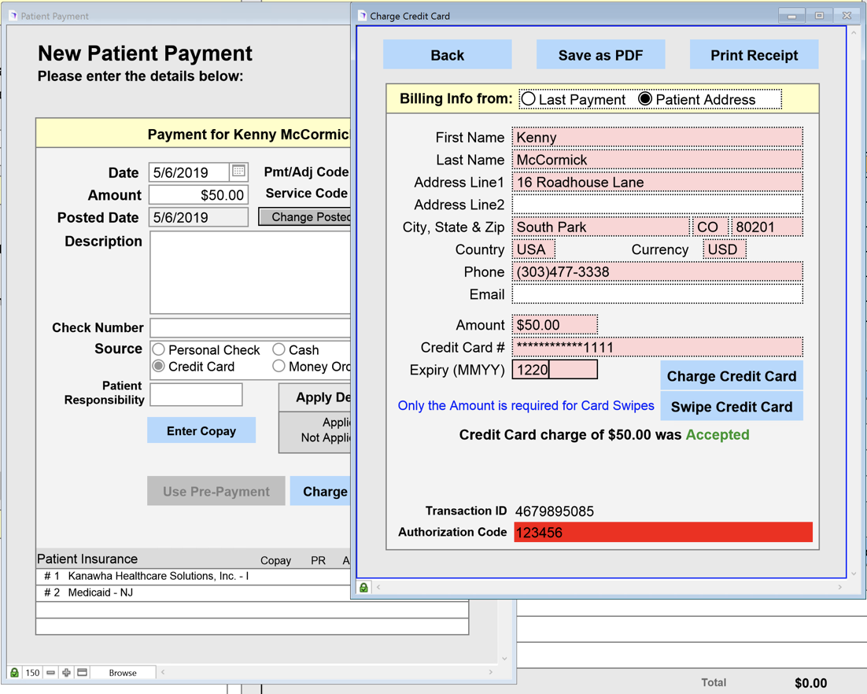
Task: Click the red Authorization Code field
Action: pos(662,533)
